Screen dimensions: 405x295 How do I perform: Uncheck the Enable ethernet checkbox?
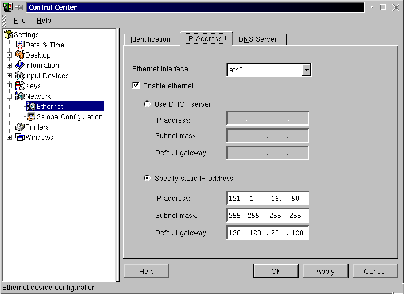[x=136, y=86]
